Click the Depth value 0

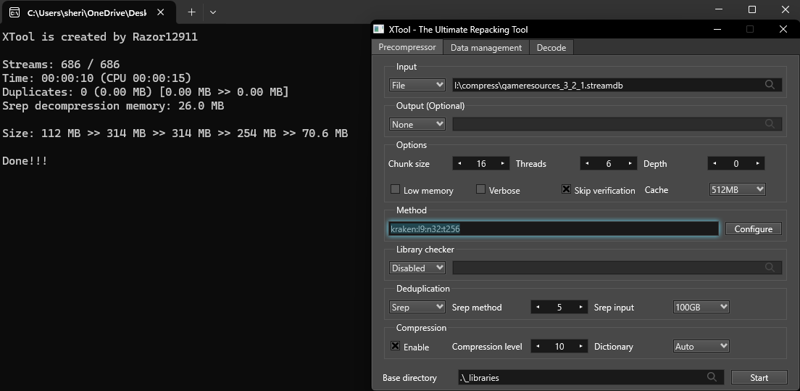[x=736, y=163]
